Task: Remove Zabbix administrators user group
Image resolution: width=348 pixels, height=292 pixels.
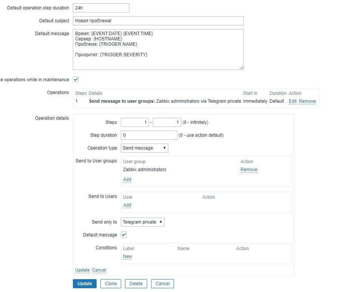Action: [x=249, y=170]
